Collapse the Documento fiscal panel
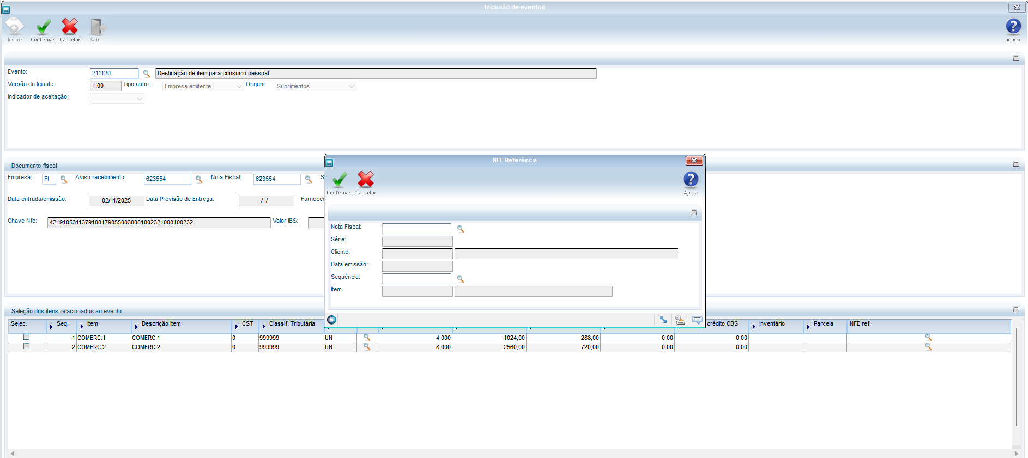This screenshot has height=458, width=1028. pos(1016,164)
